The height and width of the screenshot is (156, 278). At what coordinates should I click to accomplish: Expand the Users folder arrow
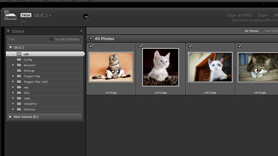coord(13,98)
